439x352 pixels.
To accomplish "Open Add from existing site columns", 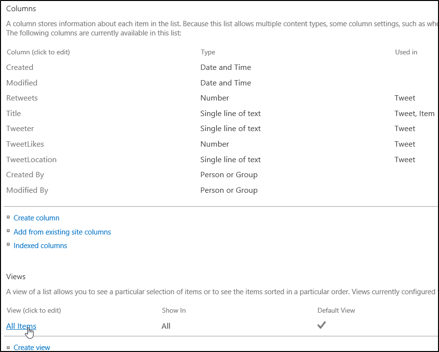I will (62, 232).
